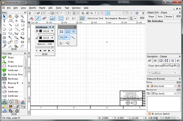Select the Oval tool

(10, 29)
